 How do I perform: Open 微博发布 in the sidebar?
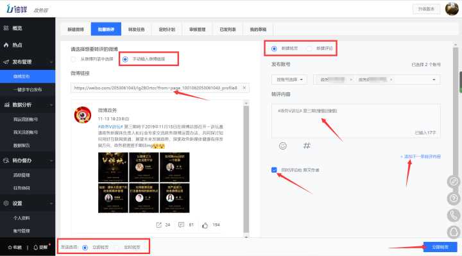(x=28, y=76)
